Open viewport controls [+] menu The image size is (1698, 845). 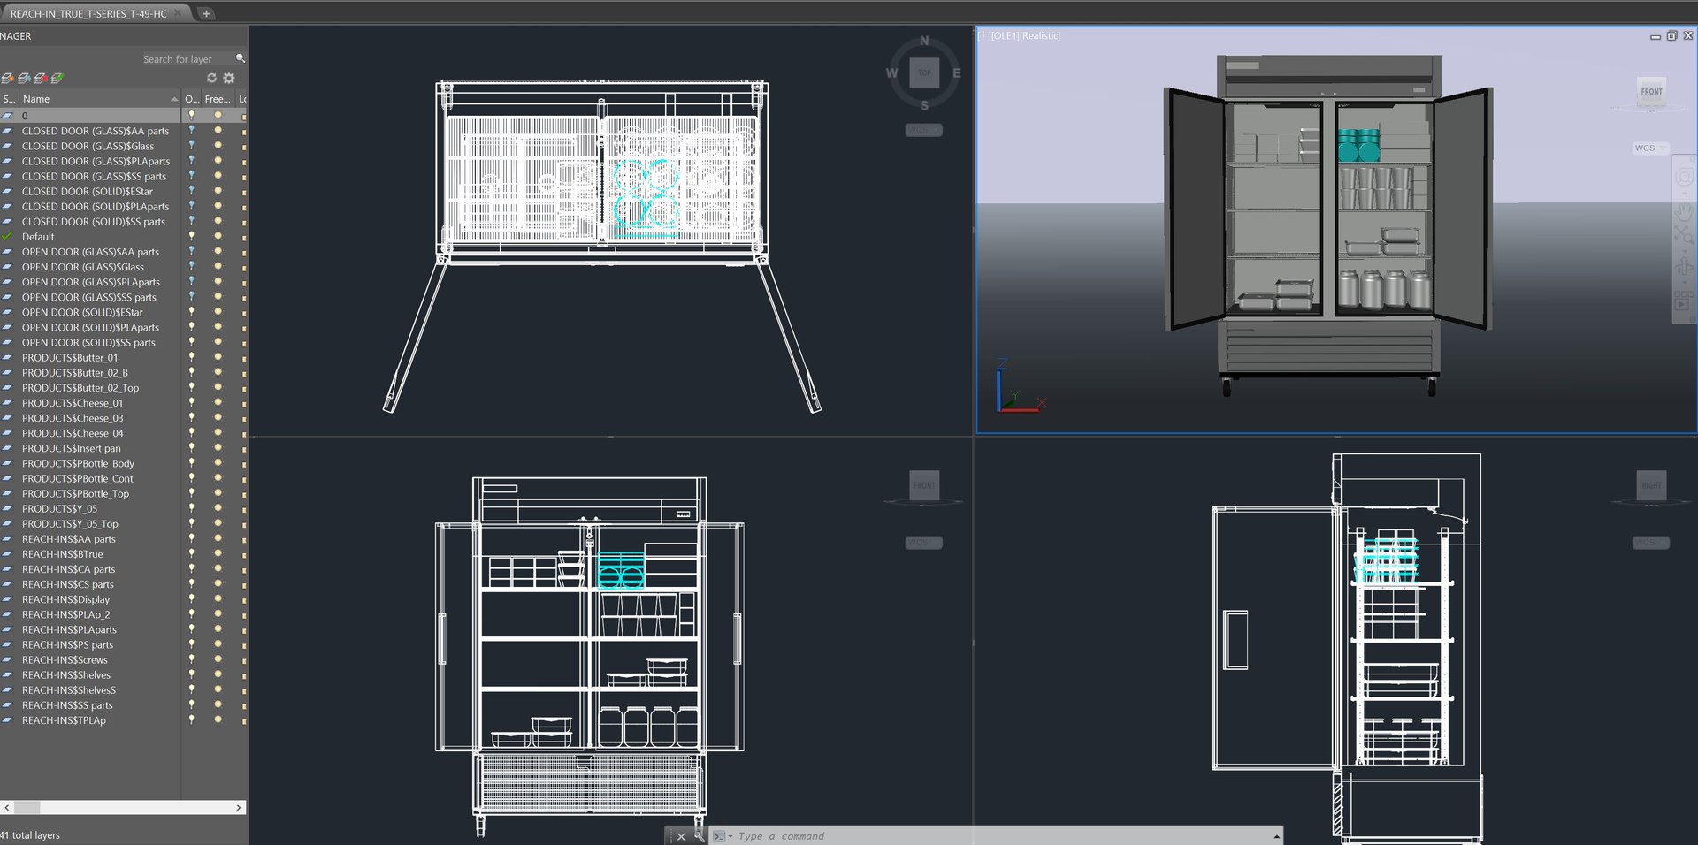[983, 36]
